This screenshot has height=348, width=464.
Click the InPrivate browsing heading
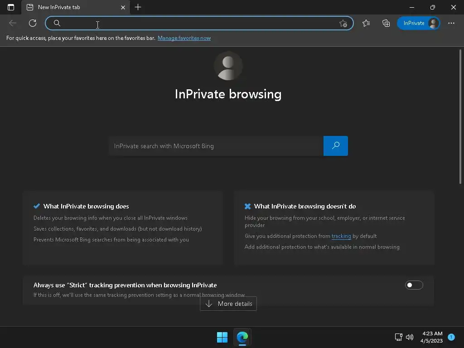pos(228,94)
